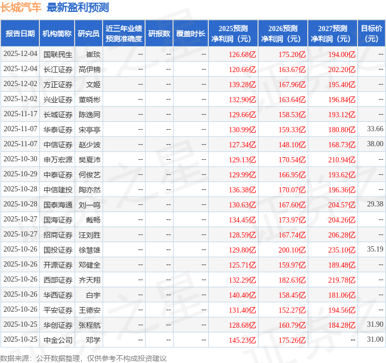
Task: Select institution 招商证券
Action: click(x=58, y=234)
